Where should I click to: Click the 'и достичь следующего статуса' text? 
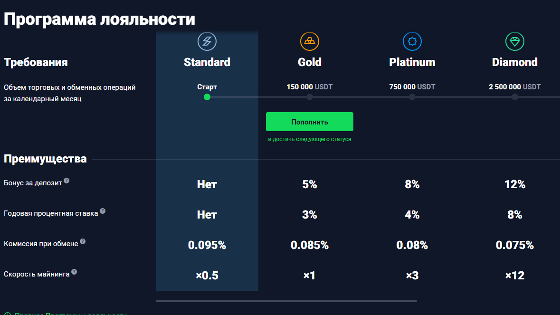coord(309,139)
